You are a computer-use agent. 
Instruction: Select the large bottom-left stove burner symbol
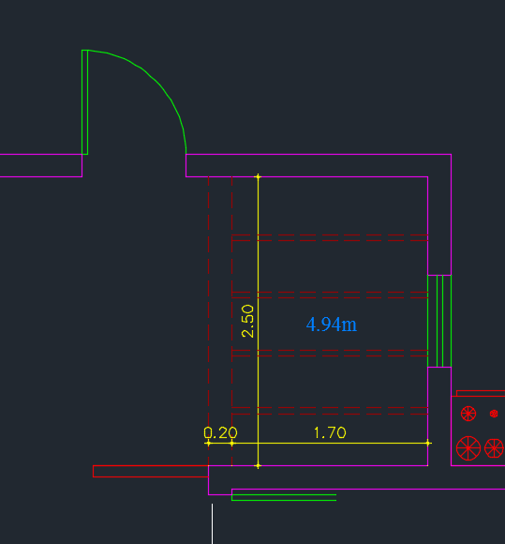click(468, 448)
